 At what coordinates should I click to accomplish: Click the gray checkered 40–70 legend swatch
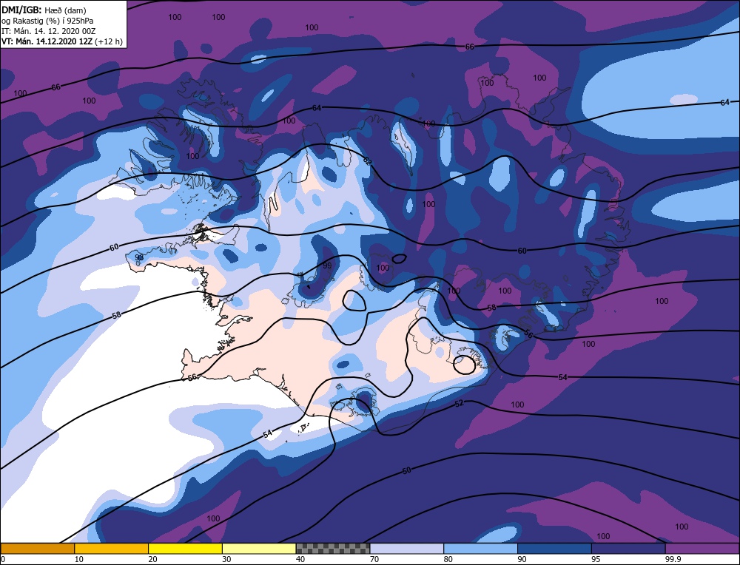tap(333, 548)
